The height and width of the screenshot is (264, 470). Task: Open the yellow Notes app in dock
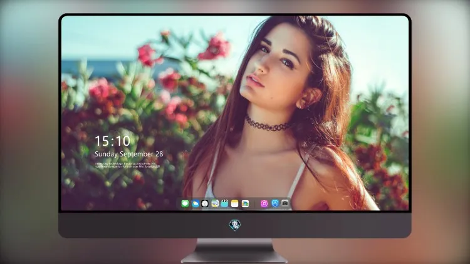[235, 204]
